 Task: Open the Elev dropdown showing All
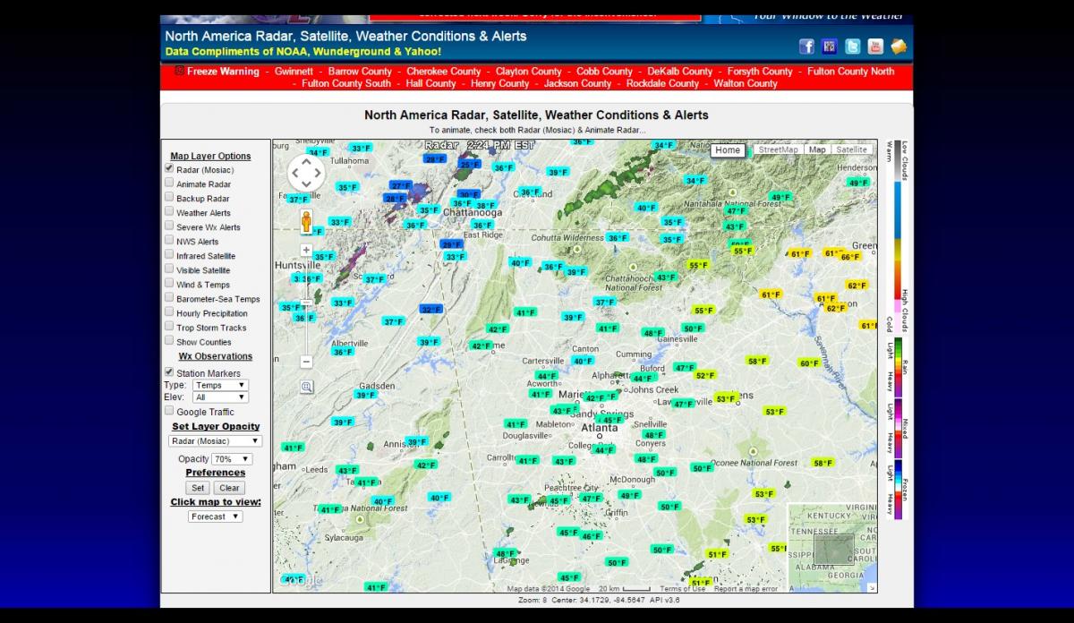219,397
